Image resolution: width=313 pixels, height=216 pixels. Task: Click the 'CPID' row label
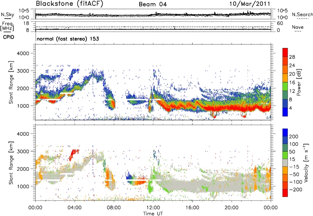[x=9, y=37]
